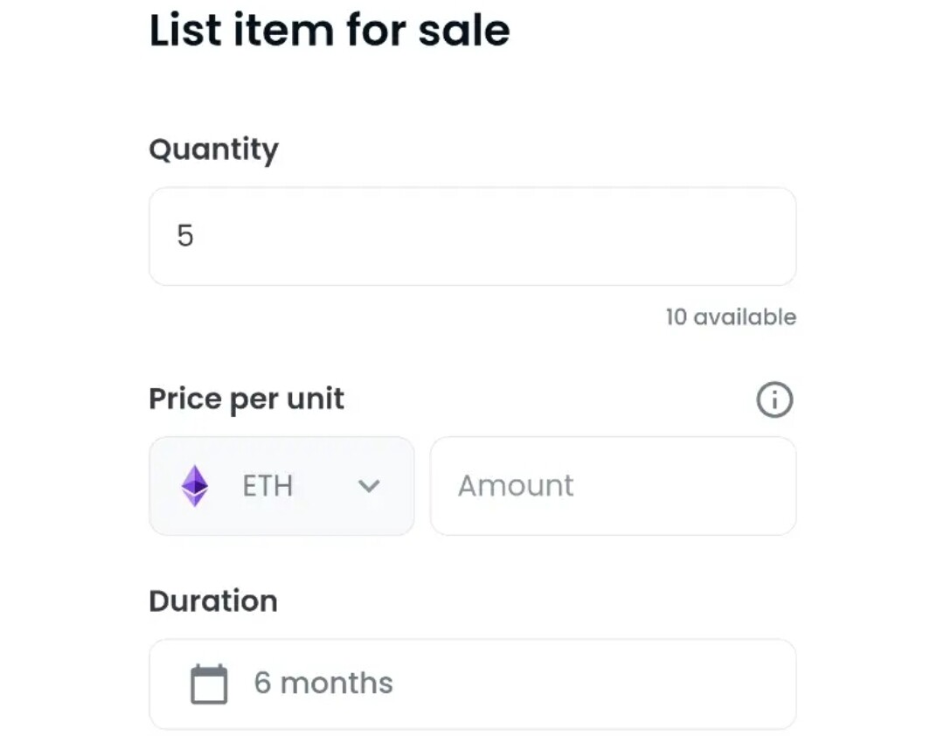Click the ETH text in selector

coord(267,486)
